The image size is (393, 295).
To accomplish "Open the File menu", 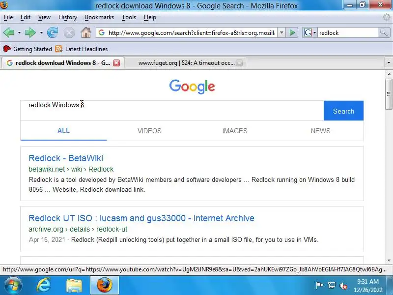I will click(x=8, y=17).
